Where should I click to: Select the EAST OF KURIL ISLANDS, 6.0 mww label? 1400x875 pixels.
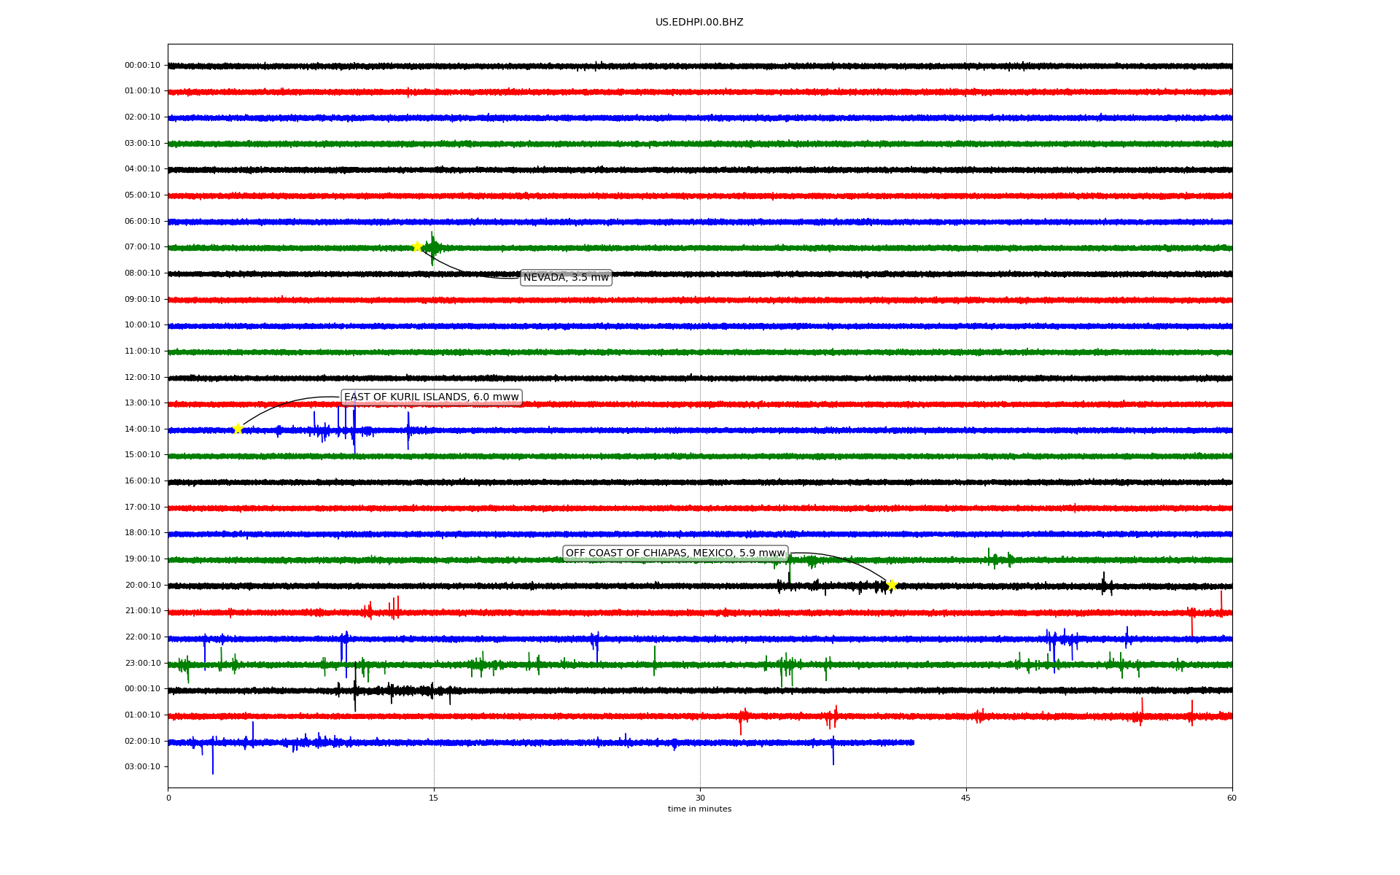coord(432,397)
